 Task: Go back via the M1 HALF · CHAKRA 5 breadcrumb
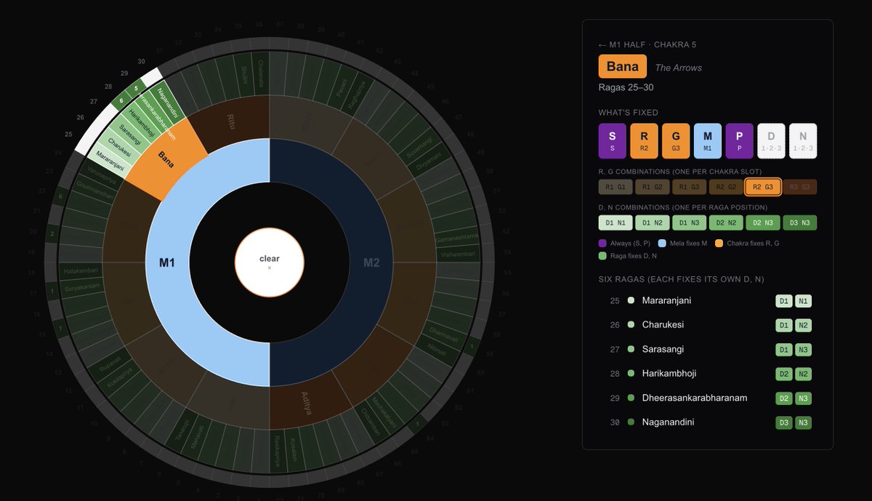pyautogui.click(x=647, y=44)
